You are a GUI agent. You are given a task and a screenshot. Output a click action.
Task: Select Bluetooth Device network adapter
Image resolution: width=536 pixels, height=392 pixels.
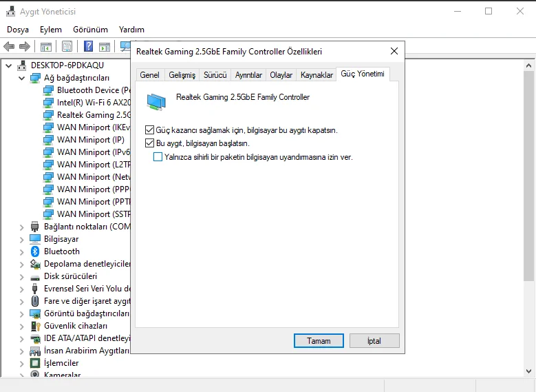pyautogui.click(x=87, y=90)
